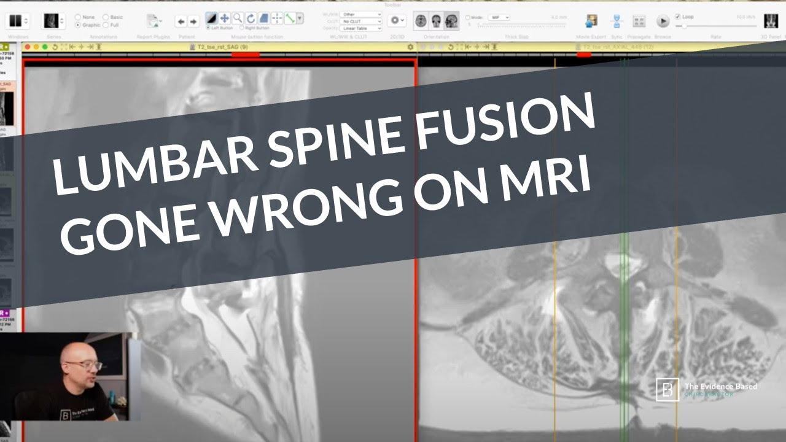786x442 pixels.
Task: Open Movie Export
Action: 592,21
